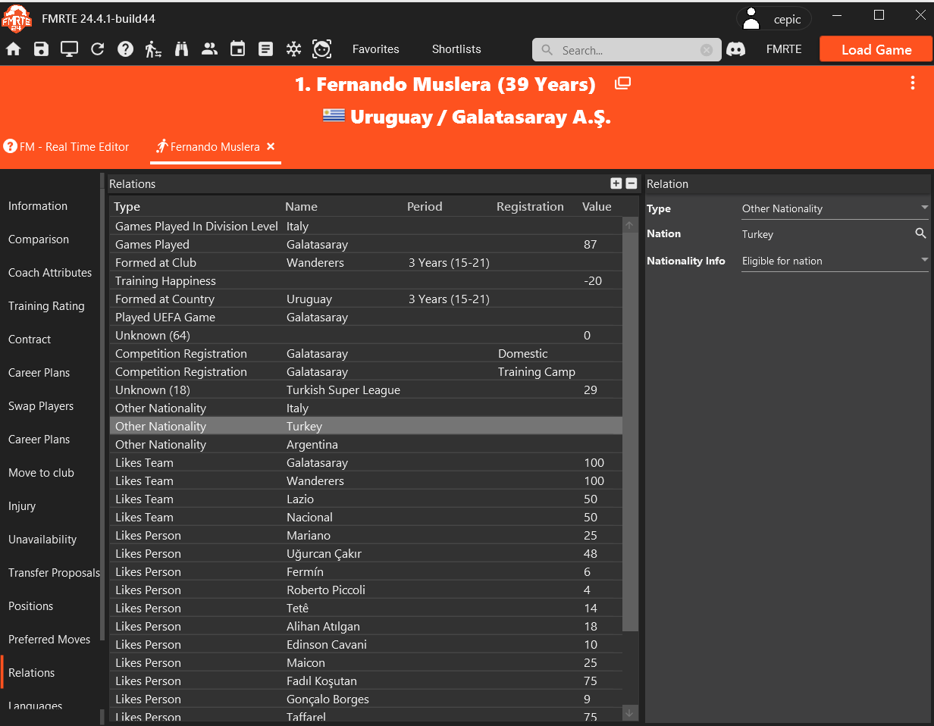The width and height of the screenshot is (934, 726).
Task: Clear the search box with X icon
Action: coord(707,50)
